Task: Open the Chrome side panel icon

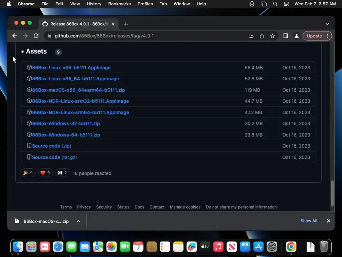Action: tap(286, 36)
